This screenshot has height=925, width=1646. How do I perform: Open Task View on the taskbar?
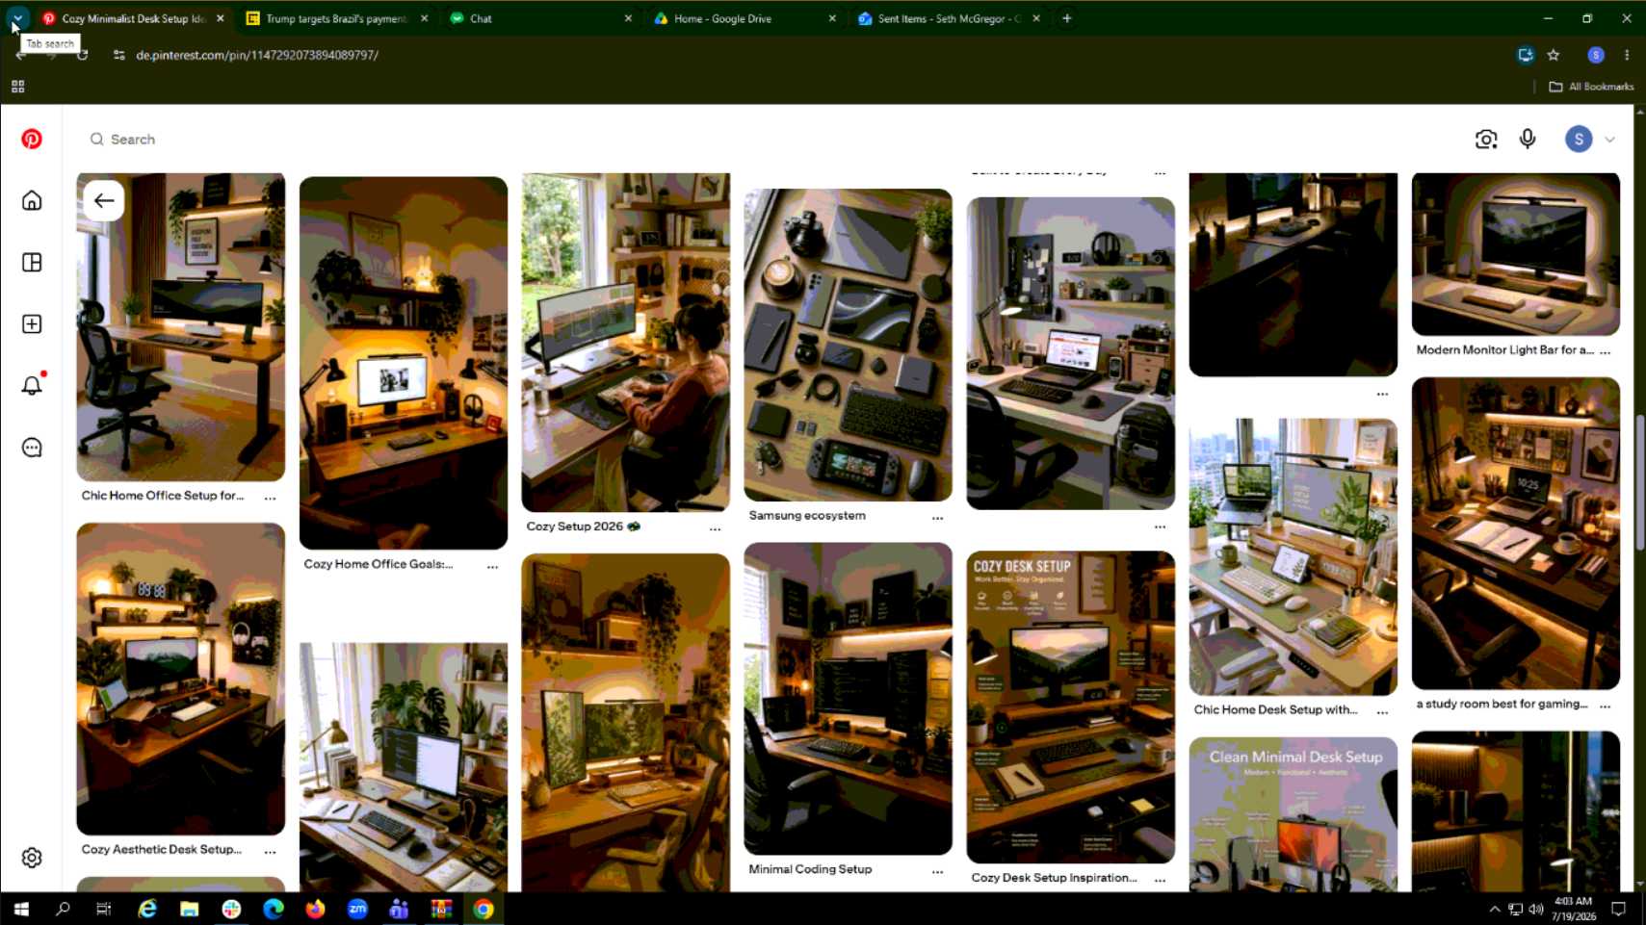click(x=104, y=909)
